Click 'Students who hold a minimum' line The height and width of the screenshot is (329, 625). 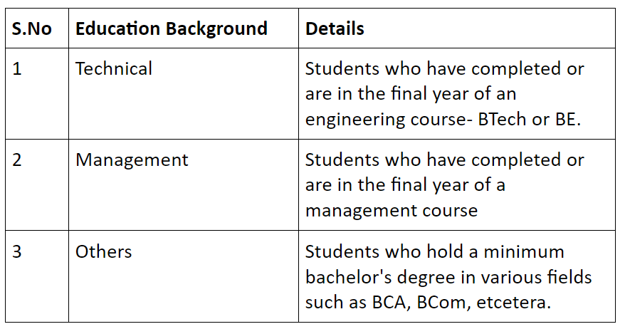435,251
